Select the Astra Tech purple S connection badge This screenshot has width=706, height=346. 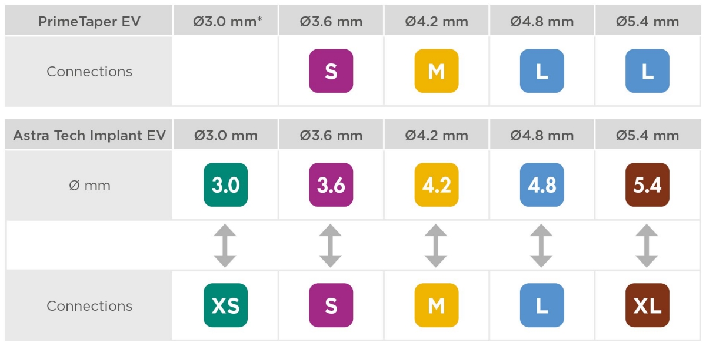331,305
